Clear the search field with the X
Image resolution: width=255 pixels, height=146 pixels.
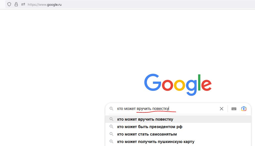(x=221, y=108)
